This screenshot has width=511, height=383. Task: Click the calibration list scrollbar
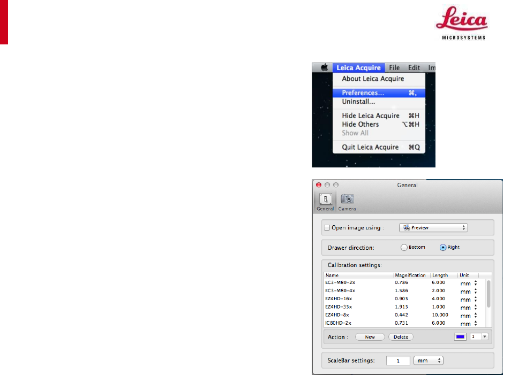[488, 294]
